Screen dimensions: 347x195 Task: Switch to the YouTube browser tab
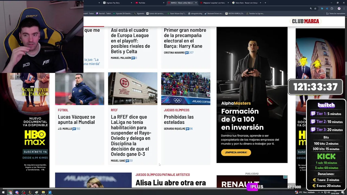[150, 3]
